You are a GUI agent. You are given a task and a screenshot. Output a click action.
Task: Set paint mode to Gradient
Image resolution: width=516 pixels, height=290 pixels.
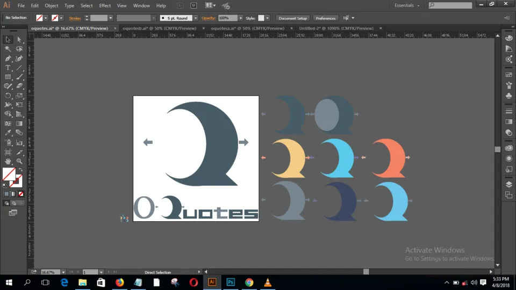13,194
